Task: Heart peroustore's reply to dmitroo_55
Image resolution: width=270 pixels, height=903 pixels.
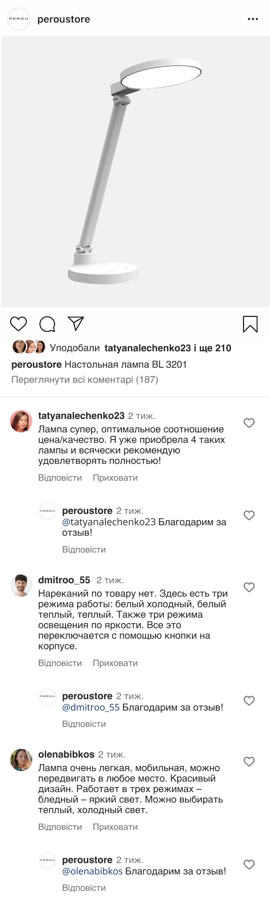Action: click(249, 700)
